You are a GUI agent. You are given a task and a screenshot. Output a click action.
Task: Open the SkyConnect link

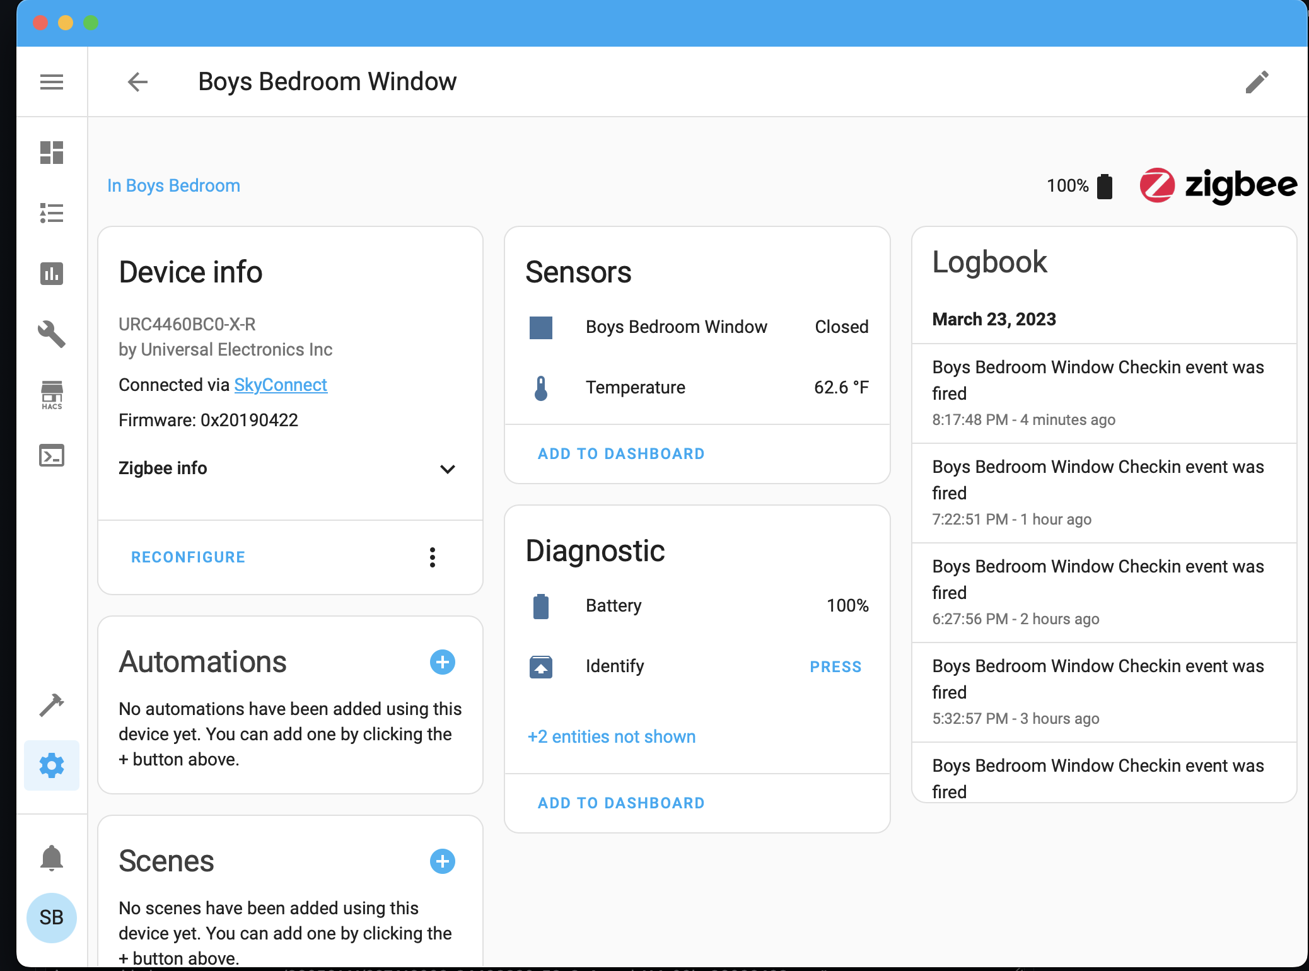click(x=281, y=385)
